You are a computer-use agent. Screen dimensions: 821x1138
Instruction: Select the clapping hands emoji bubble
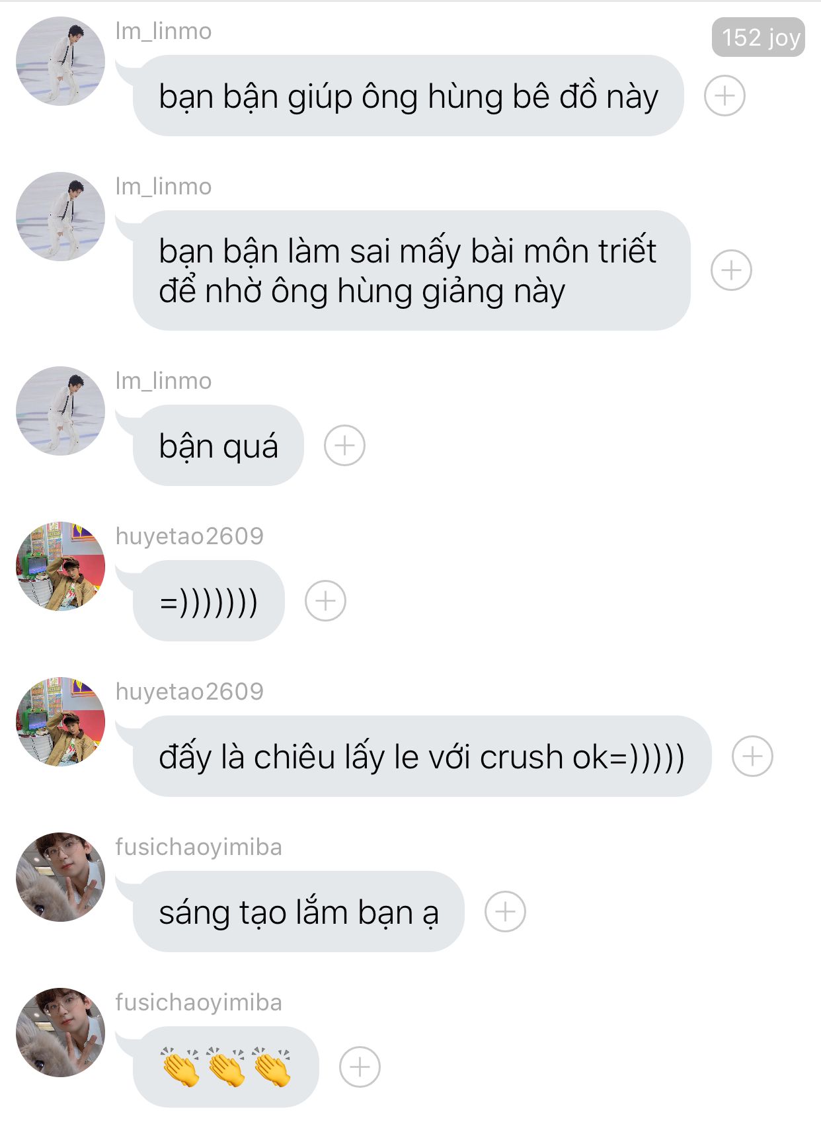tap(226, 1067)
